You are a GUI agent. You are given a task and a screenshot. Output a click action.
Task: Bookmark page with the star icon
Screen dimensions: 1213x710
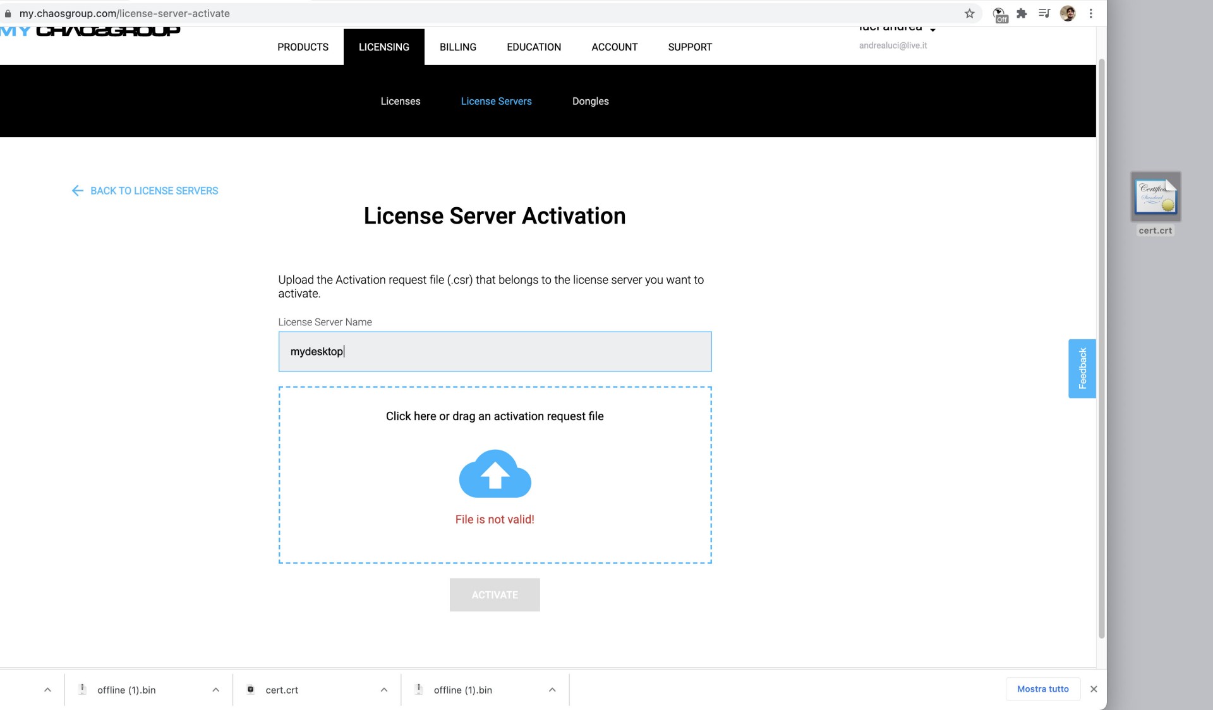pos(969,13)
